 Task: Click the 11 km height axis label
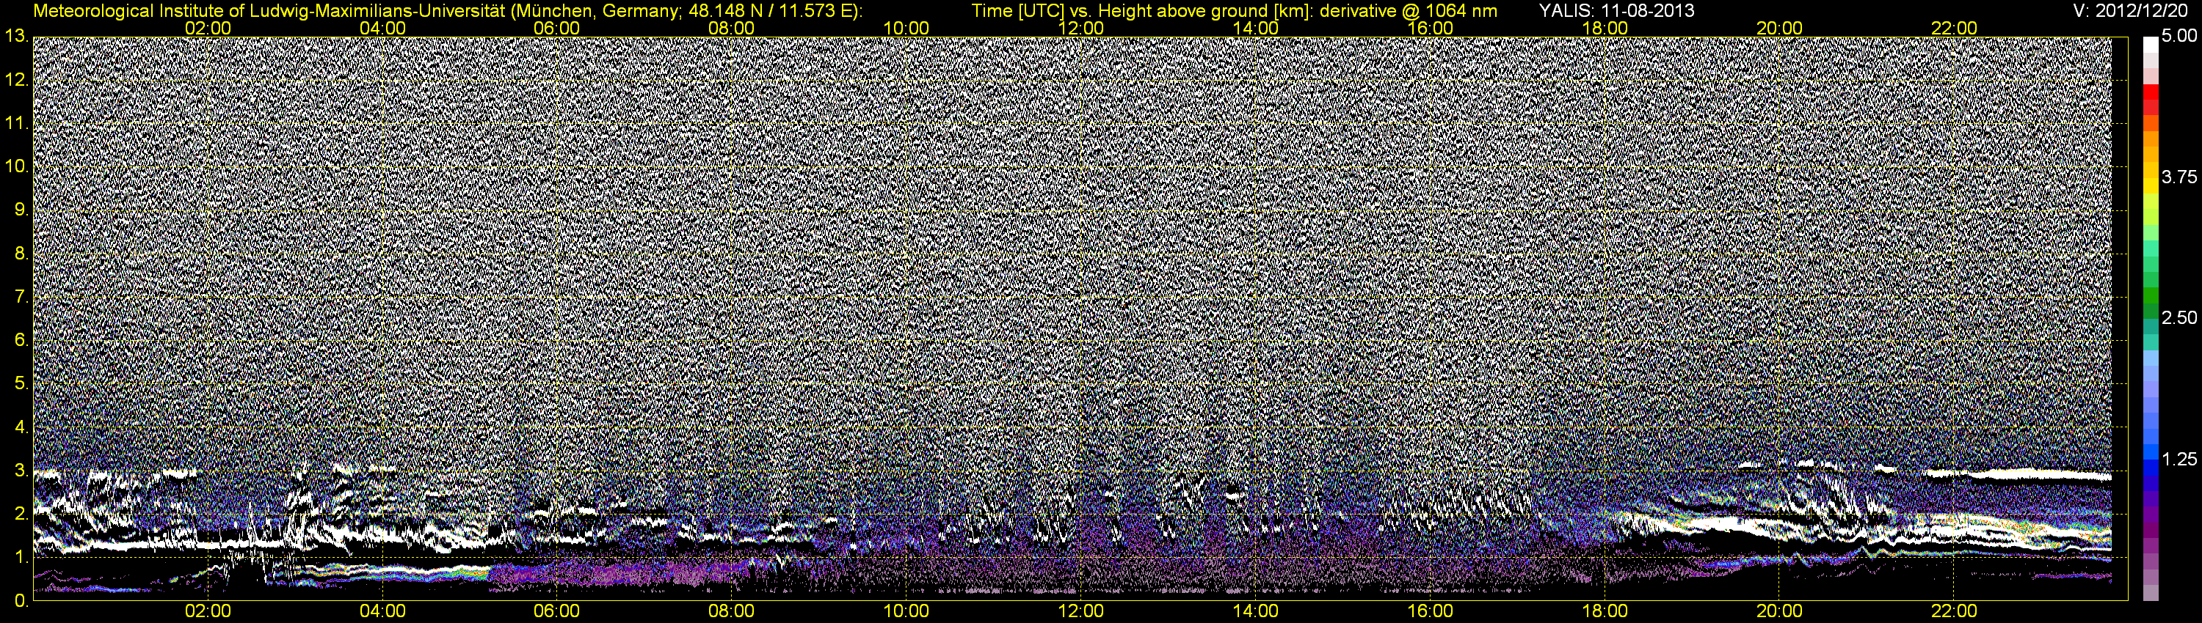click(x=16, y=124)
